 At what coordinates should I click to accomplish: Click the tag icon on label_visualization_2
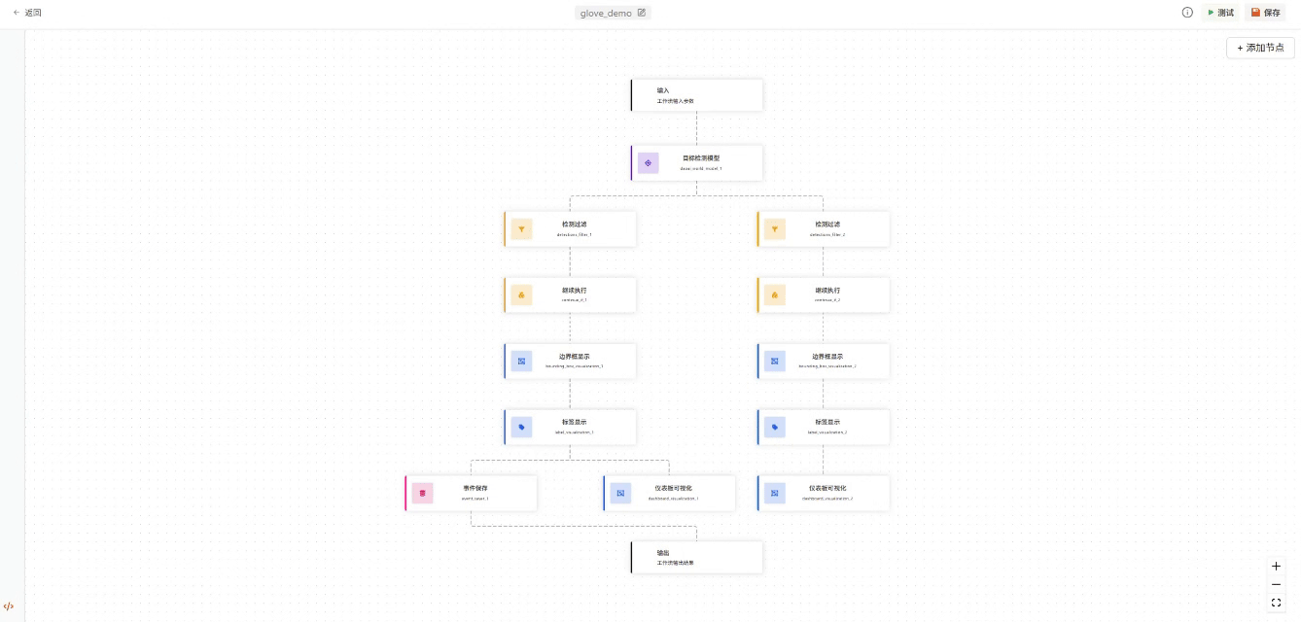(775, 428)
